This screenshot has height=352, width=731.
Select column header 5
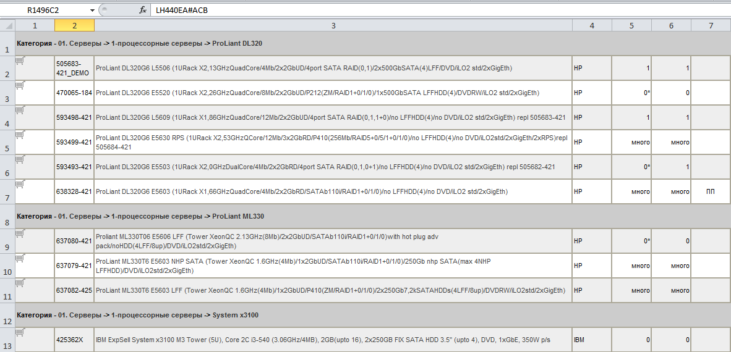pyautogui.click(x=631, y=25)
